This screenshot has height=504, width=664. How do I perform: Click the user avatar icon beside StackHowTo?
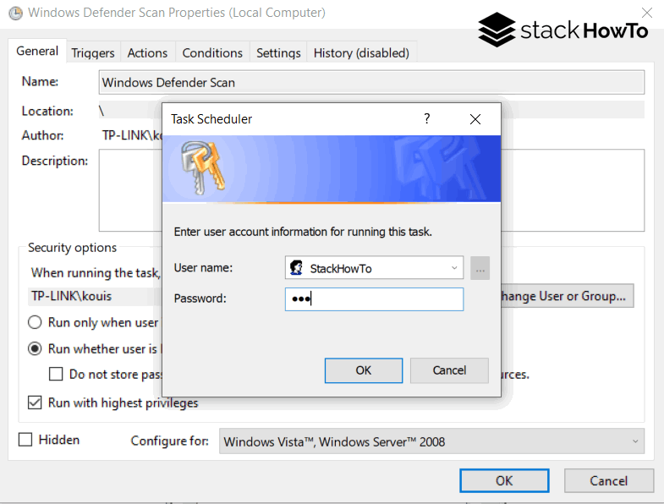296,268
